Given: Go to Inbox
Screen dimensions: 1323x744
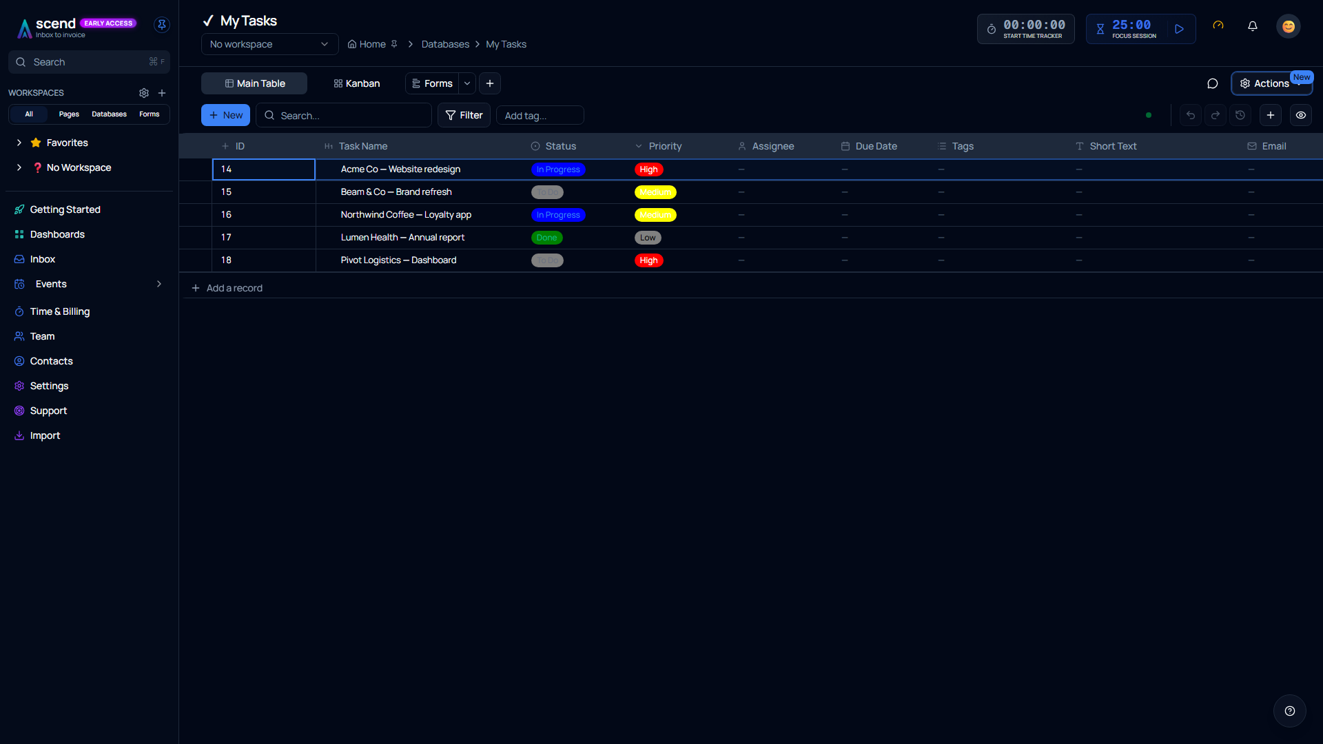Looking at the screenshot, I should [x=42, y=259].
